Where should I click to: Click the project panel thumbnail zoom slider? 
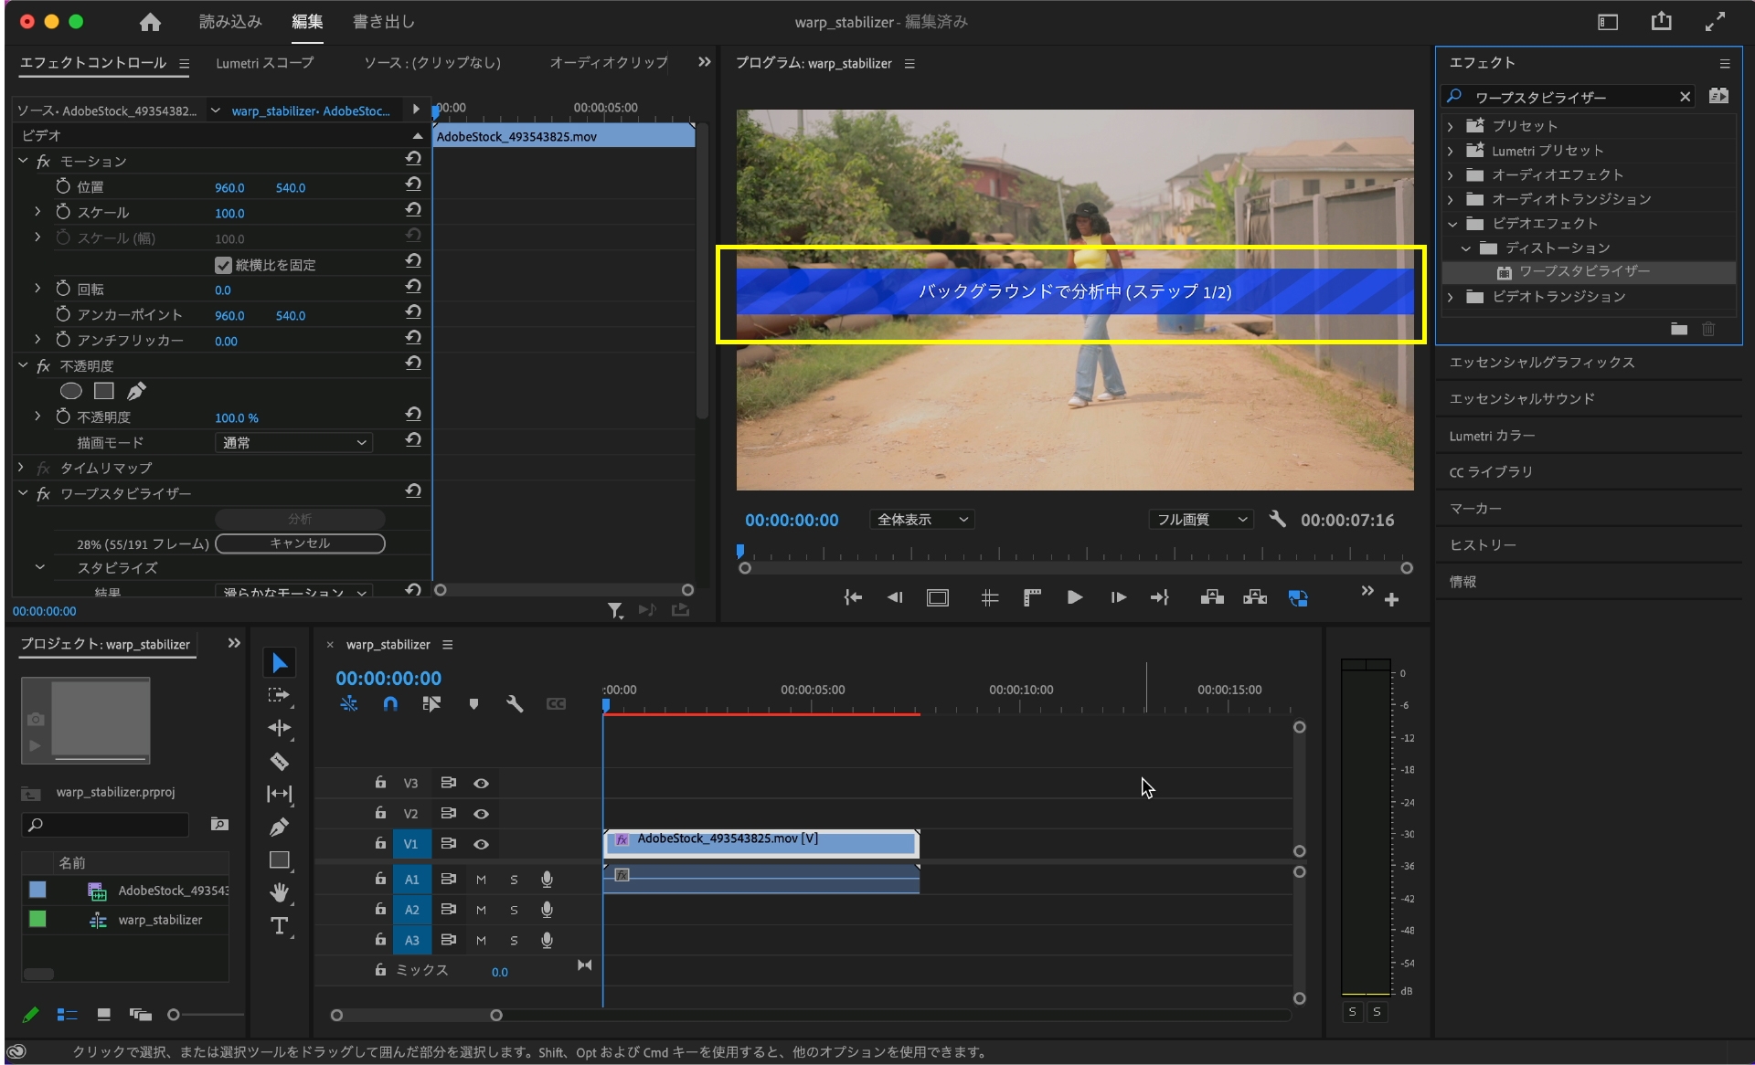pos(174,1014)
